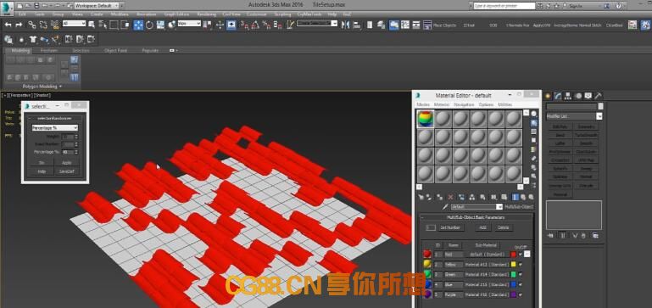This screenshot has width=652, height=308.
Task: Toggle Percent Snap on main toolbar
Action: (x=266, y=25)
